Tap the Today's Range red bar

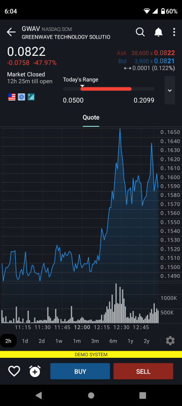pyautogui.click(x=106, y=89)
